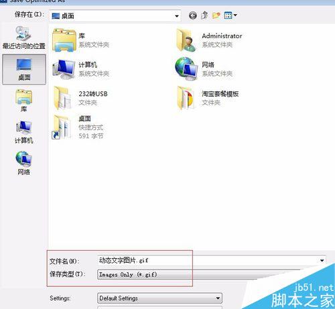Viewport: 335px width, 309px height.
Task: Create a new folder from the toolbar
Action: pos(216,15)
